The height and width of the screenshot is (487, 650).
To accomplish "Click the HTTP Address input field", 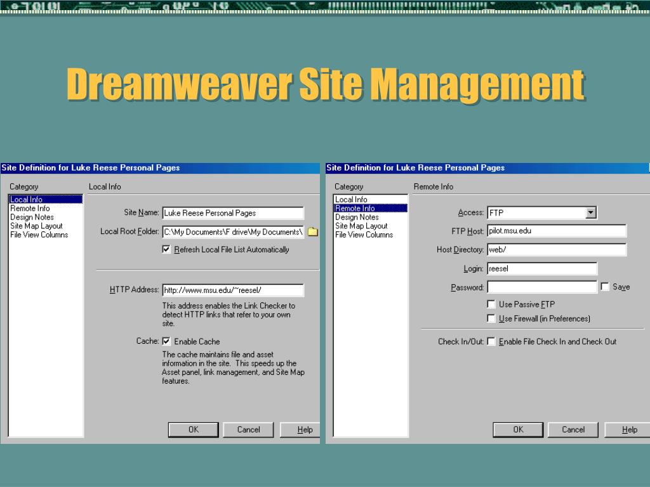I will click(x=233, y=290).
